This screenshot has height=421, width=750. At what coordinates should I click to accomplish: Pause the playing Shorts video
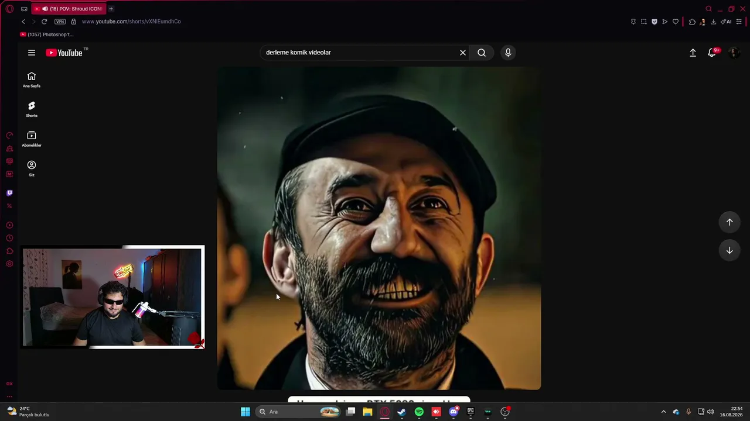pyautogui.click(x=379, y=228)
